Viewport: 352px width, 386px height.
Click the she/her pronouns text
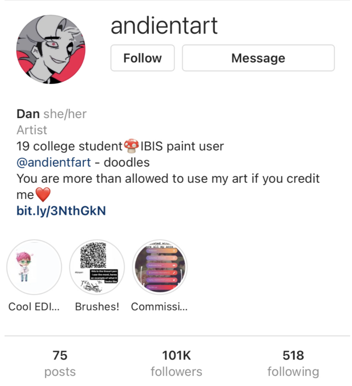[x=65, y=114]
